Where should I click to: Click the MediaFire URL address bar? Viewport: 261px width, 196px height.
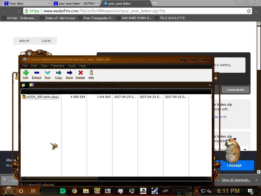click(137, 11)
